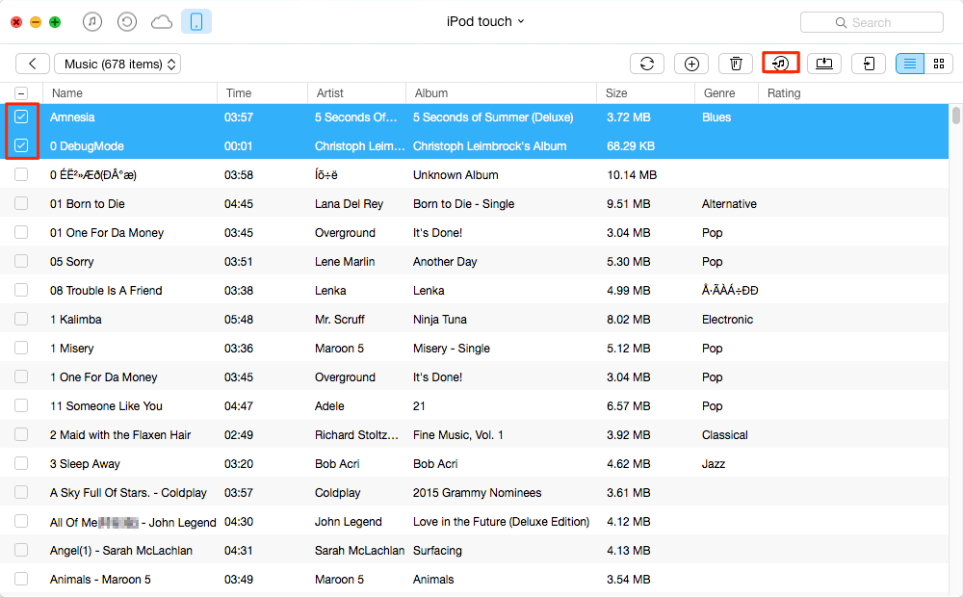Screen dimensions: 963x597
Task: Check the 1 Misery checkbox
Action: (x=21, y=348)
